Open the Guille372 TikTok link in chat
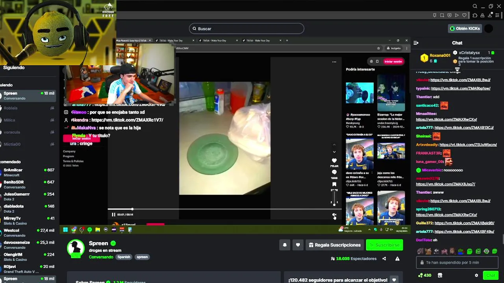The height and width of the screenshot is (283, 504). 464,223
